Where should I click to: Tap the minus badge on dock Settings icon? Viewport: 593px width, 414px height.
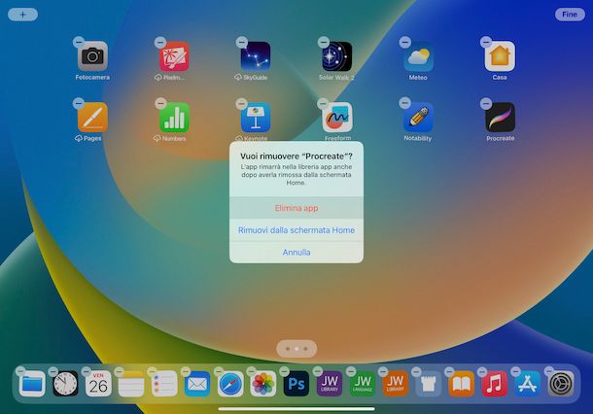pyautogui.click(x=548, y=371)
